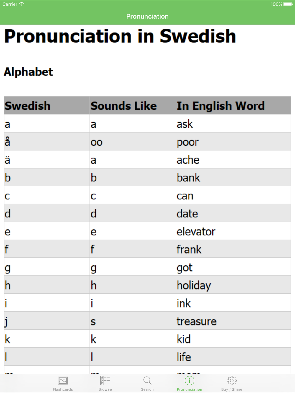Select the 'oo' sounds-like cell
The image size is (295, 393).
tap(96, 142)
